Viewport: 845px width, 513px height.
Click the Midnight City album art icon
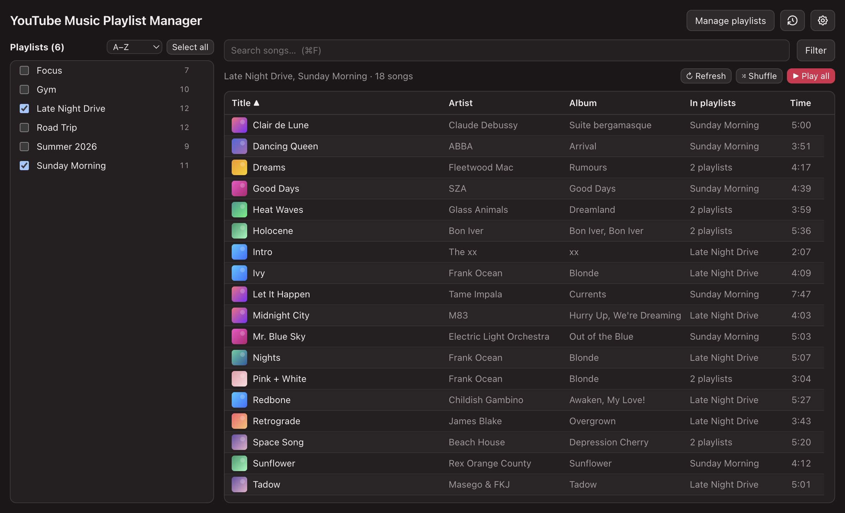coord(239,315)
